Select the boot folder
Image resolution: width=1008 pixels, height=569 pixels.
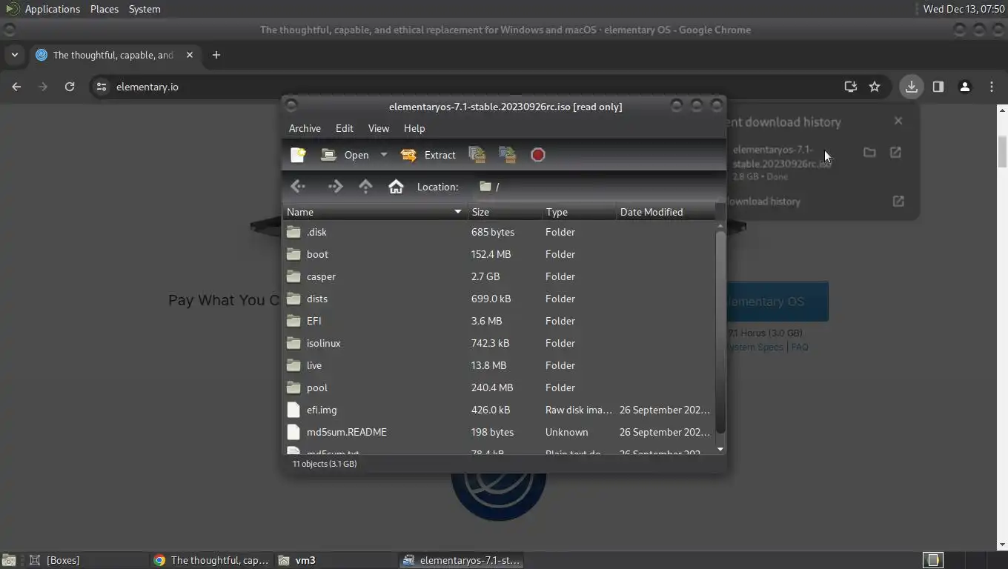(498, 254)
